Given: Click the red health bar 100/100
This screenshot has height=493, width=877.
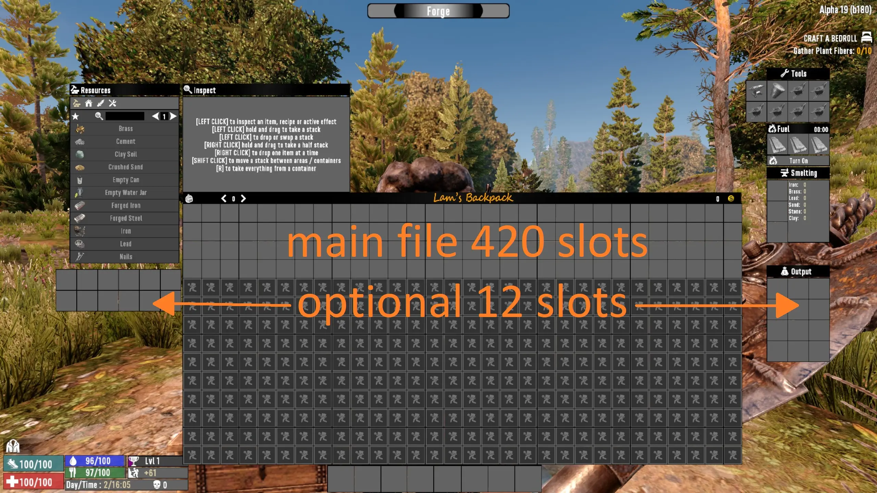Looking at the screenshot, I should pos(34,482).
